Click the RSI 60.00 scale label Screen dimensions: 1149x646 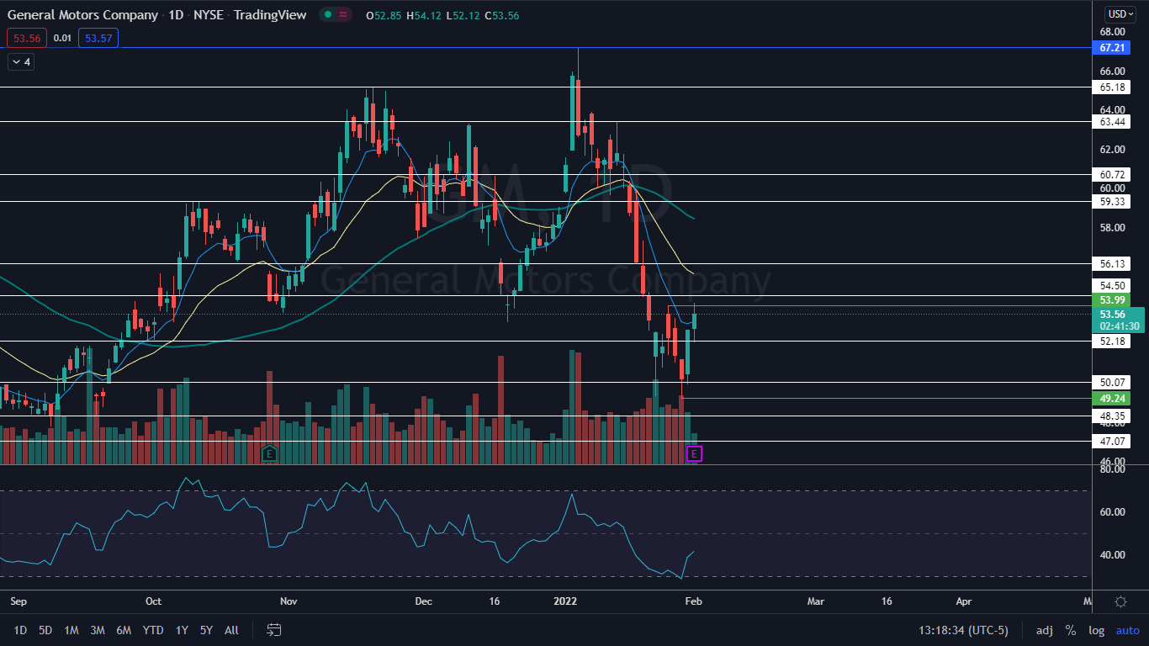click(x=1112, y=512)
